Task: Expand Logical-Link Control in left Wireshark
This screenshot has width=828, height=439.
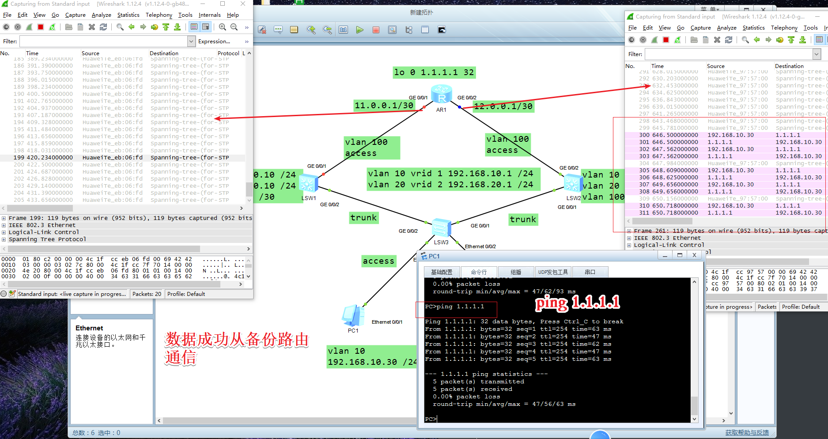Action: 4,232
